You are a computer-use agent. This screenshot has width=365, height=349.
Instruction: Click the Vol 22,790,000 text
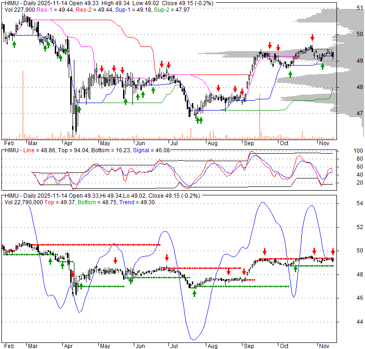click(23, 202)
